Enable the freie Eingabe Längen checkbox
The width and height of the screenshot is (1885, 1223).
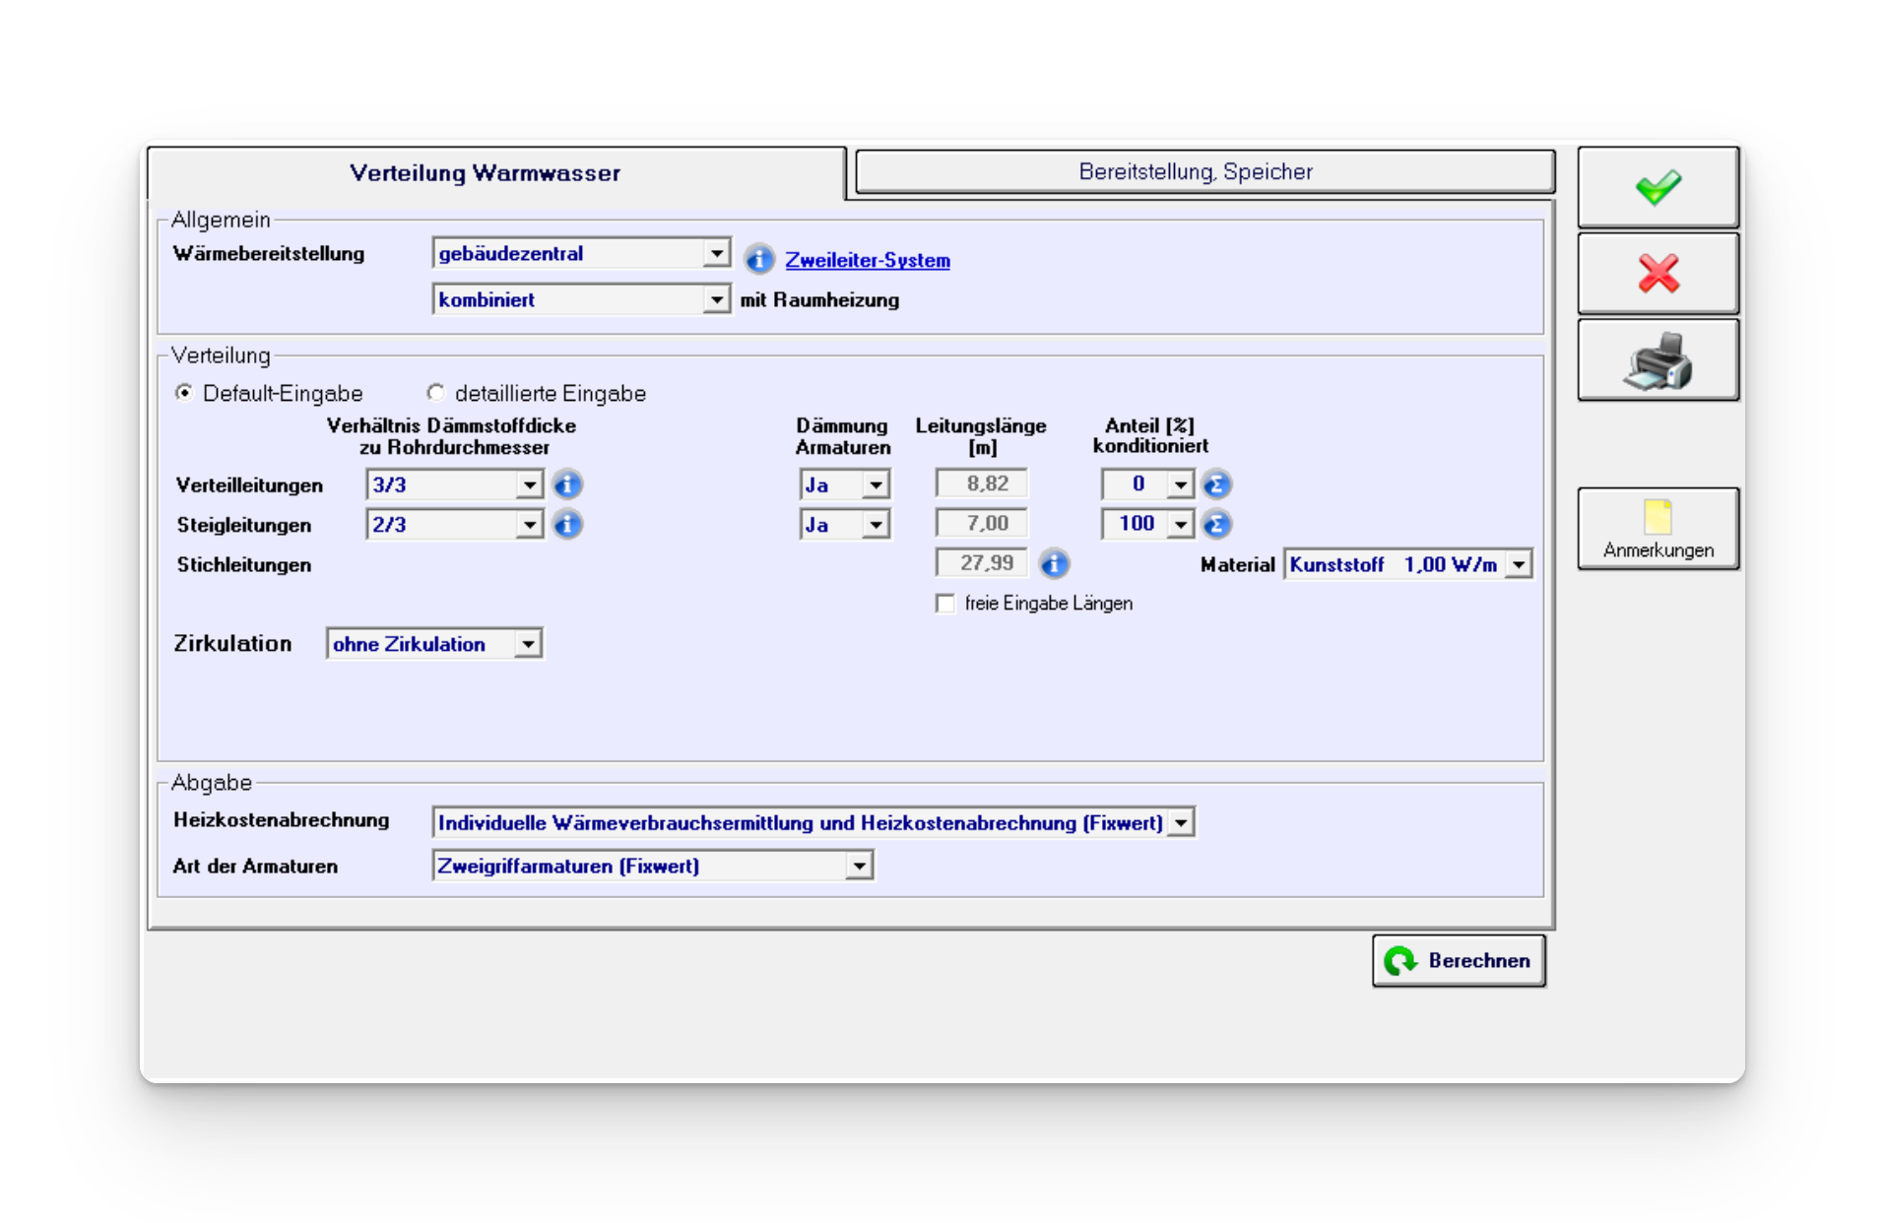pos(945,604)
